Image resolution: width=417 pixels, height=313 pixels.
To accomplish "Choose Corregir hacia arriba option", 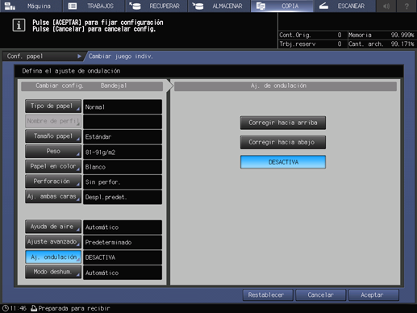I will click(283, 123).
